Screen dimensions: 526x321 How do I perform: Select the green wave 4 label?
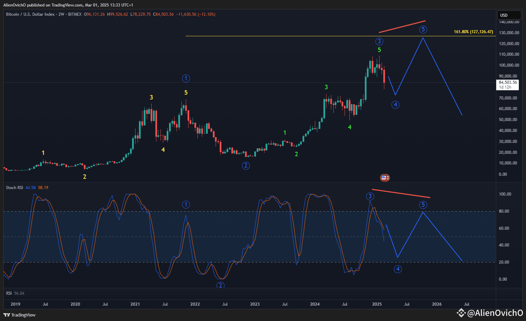pyautogui.click(x=349, y=127)
